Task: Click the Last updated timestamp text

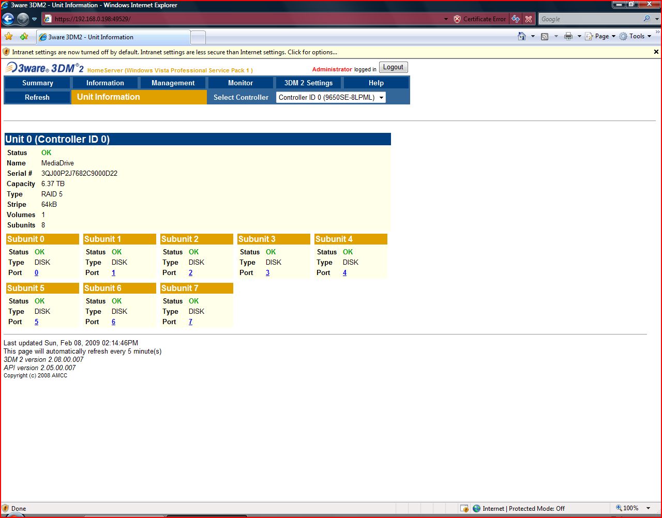Action: click(x=71, y=343)
